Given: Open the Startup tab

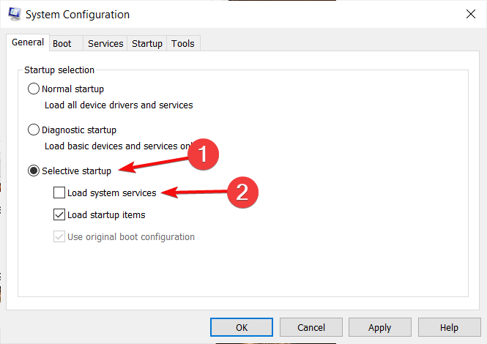Looking at the screenshot, I should (x=147, y=44).
